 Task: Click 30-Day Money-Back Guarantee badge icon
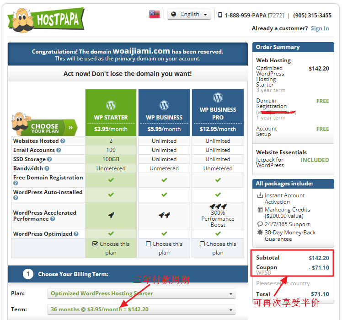pyautogui.click(x=260, y=232)
